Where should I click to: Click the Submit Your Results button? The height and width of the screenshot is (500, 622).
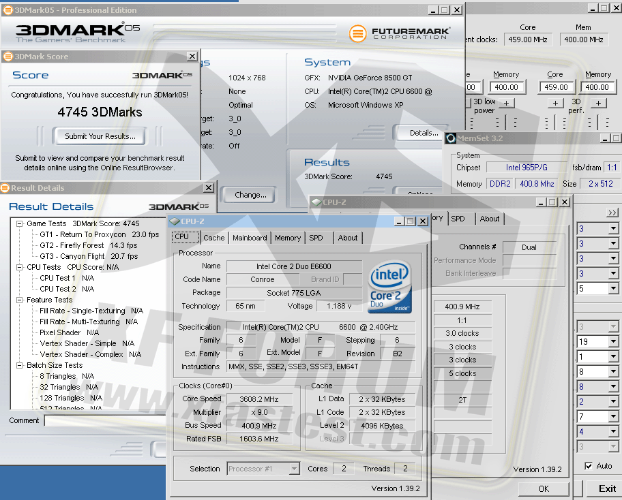[x=100, y=136]
